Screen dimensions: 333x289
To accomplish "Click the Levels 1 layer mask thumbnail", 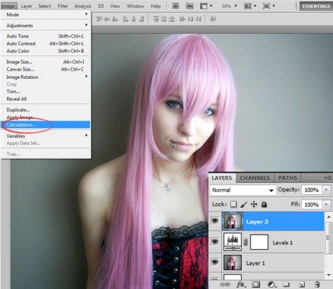I will (259, 242).
